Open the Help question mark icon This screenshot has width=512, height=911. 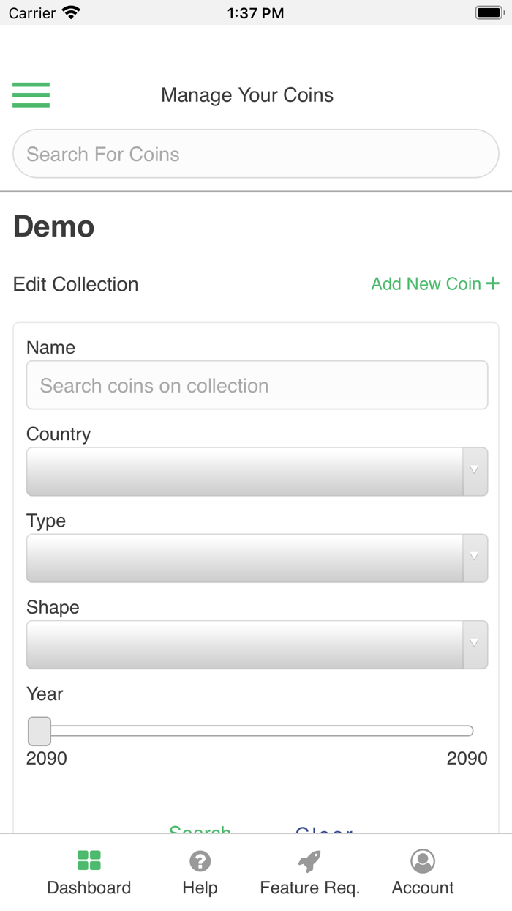200,861
